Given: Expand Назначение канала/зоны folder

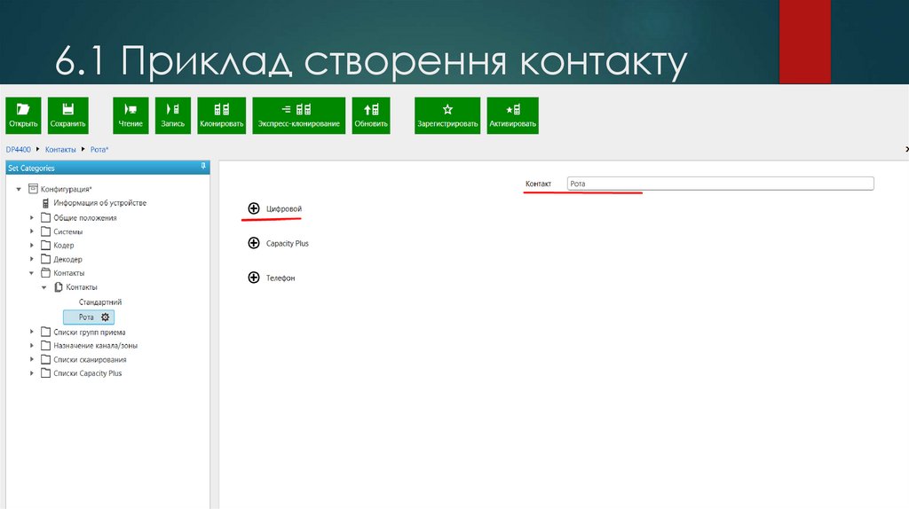Looking at the screenshot, I should 32,346.
